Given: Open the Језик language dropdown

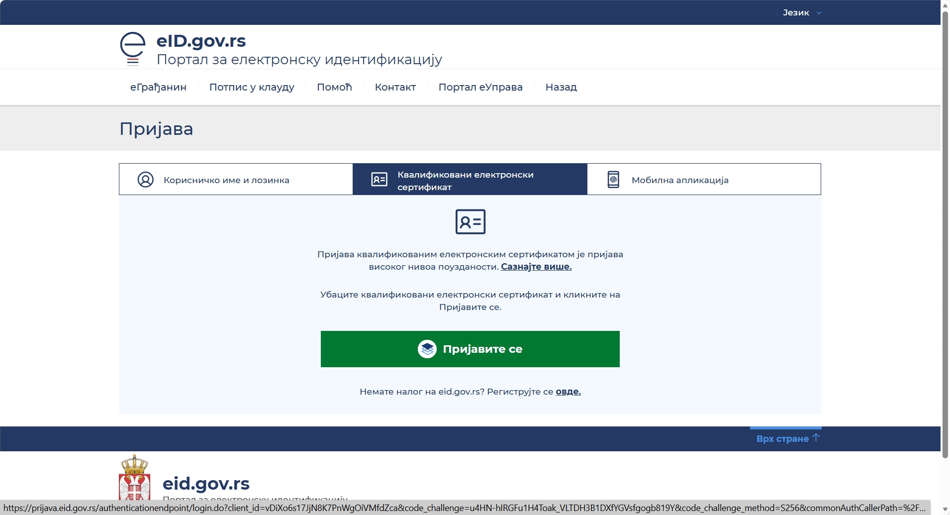Looking at the screenshot, I should (x=796, y=12).
